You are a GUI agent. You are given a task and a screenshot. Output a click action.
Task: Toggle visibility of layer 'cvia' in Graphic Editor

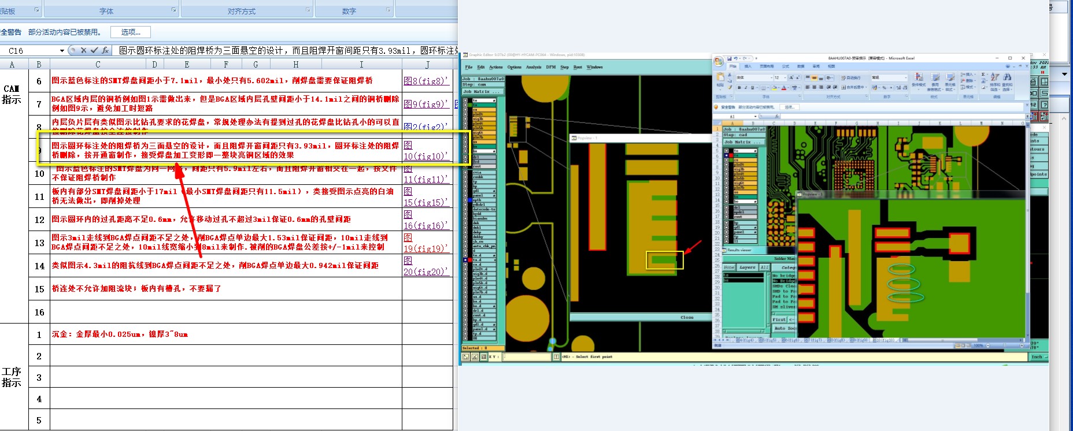[465, 172]
